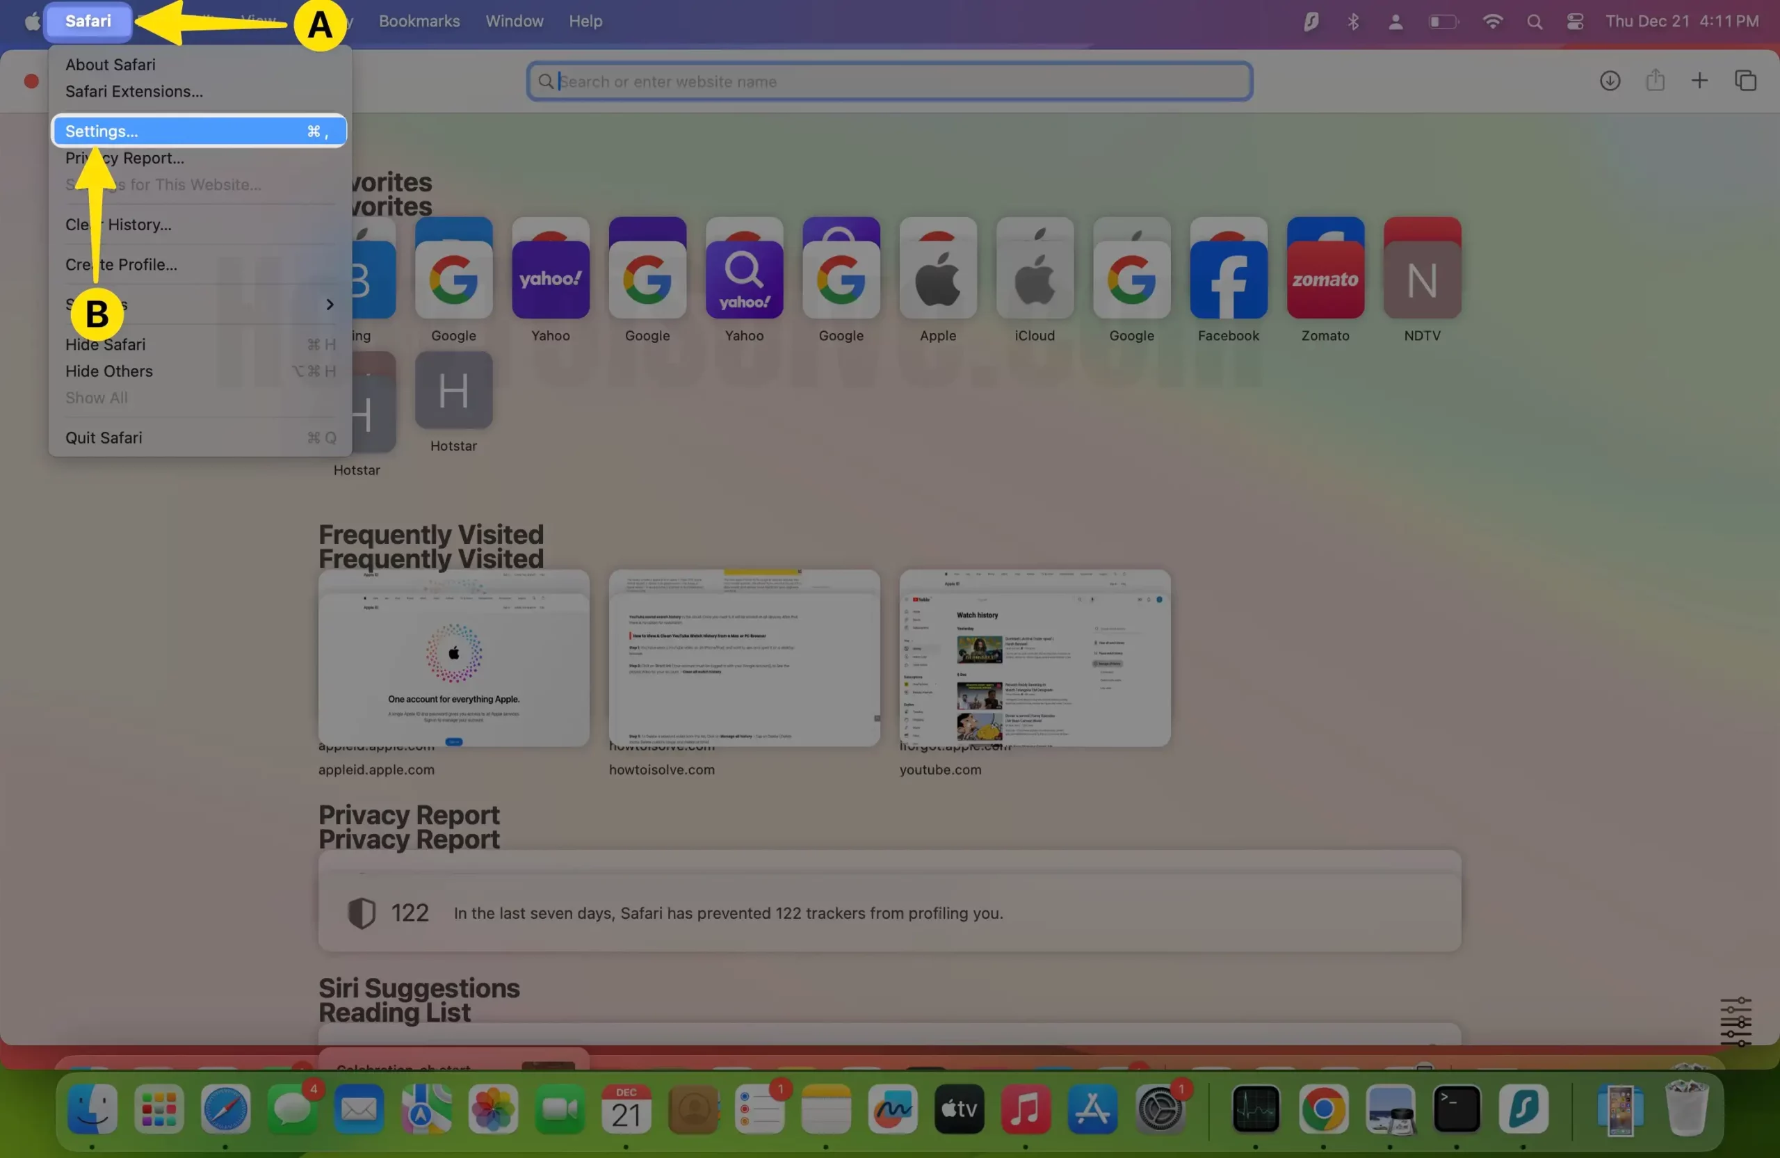Open the Facebook favorite tile
The image size is (1780, 1158).
click(1228, 279)
